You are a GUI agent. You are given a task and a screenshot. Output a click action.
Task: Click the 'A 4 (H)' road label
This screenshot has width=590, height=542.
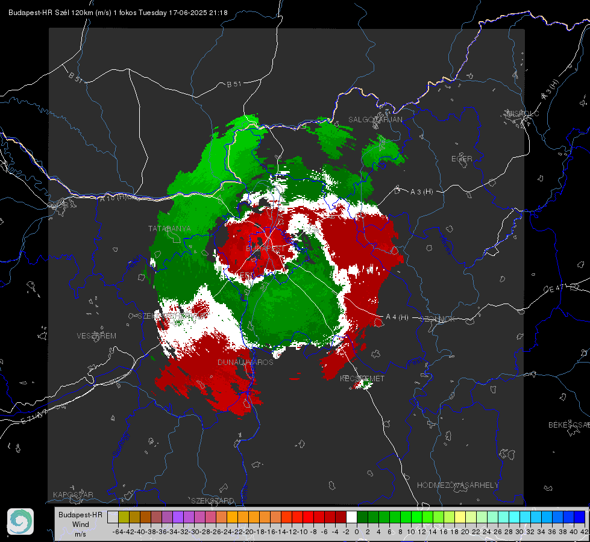(x=397, y=317)
